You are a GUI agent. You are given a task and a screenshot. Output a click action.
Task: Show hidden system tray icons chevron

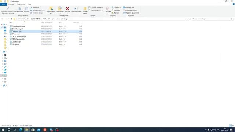[x=206, y=129]
